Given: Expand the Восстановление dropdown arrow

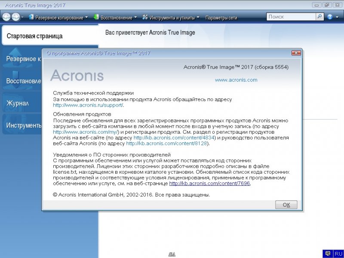Looking at the screenshot, I should pos(135,17).
